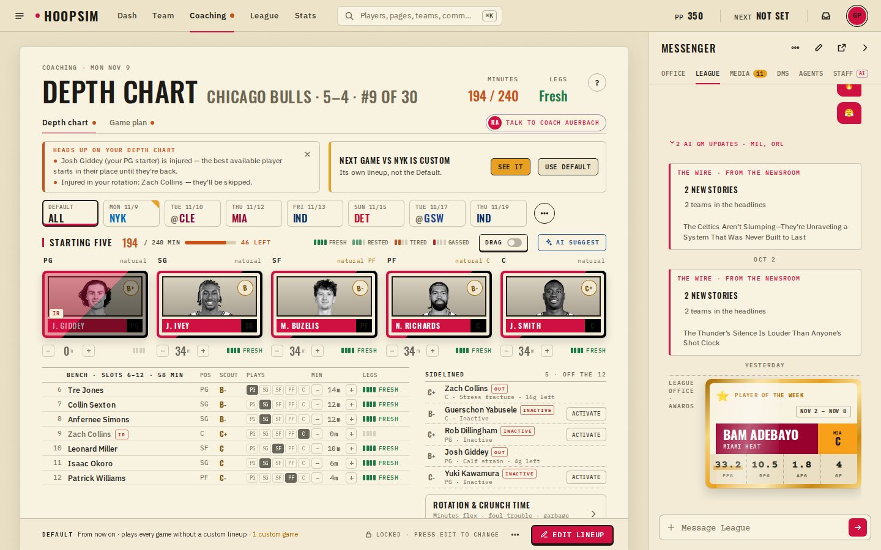
Task: Click AI Suggest button
Action: pos(572,243)
